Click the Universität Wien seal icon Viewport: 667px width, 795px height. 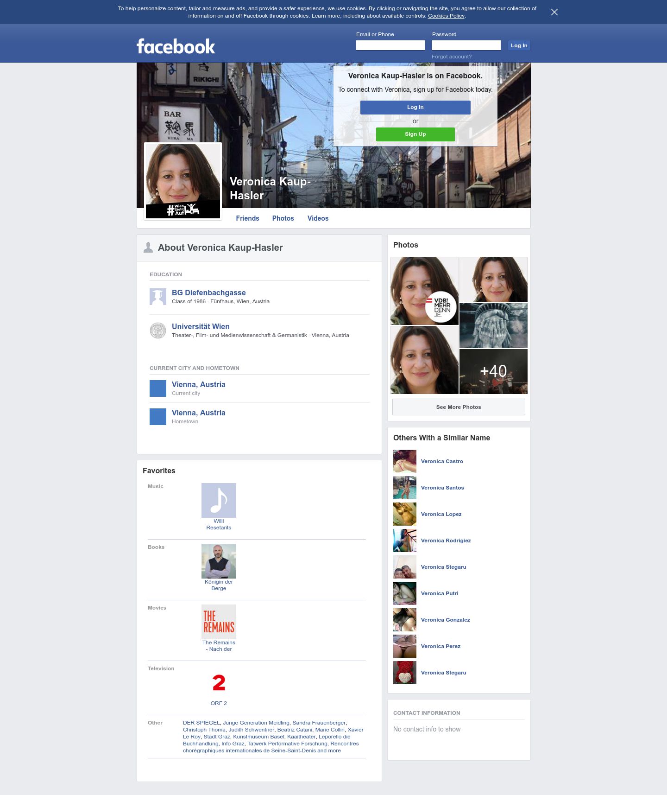(158, 331)
